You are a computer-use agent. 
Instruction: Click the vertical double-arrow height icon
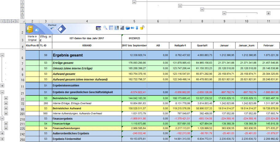pyautogui.click(x=137, y=28)
